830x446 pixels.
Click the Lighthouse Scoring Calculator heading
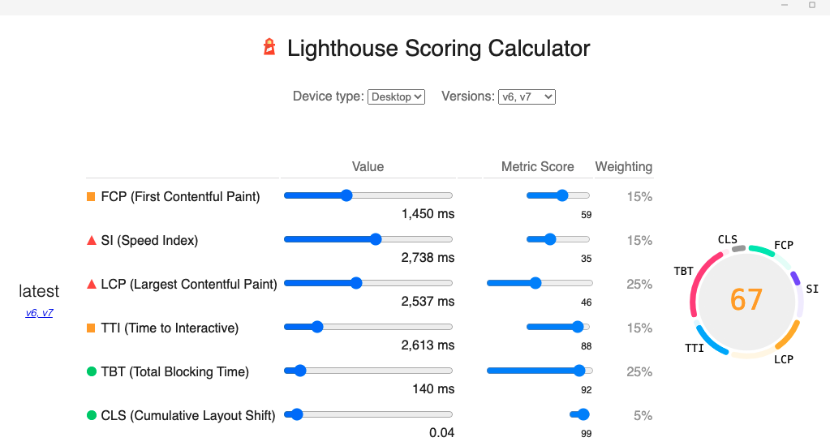click(438, 48)
